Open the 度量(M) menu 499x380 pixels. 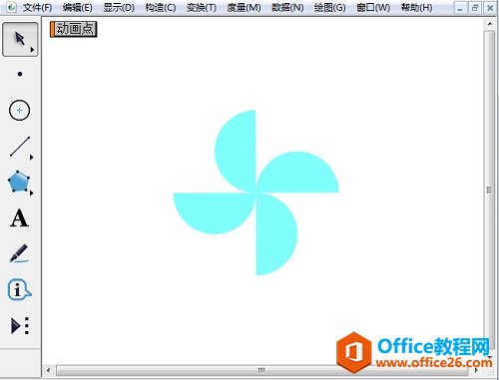pyautogui.click(x=244, y=7)
